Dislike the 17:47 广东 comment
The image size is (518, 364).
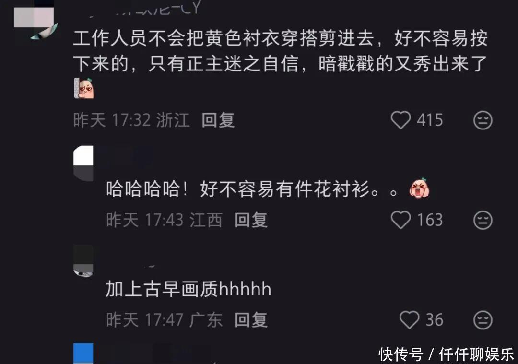pyautogui.click(x=483, y=320)
